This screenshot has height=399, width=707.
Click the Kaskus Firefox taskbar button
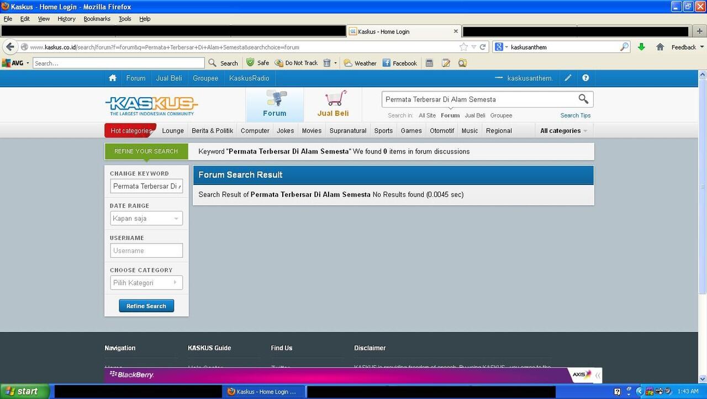coord(264,391)
